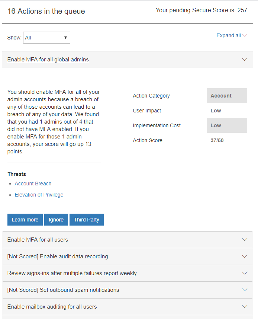This screenshot has width=258, height=319.
Task: Open the Enable audit data recording action title
Action: (x=58, y=256)
